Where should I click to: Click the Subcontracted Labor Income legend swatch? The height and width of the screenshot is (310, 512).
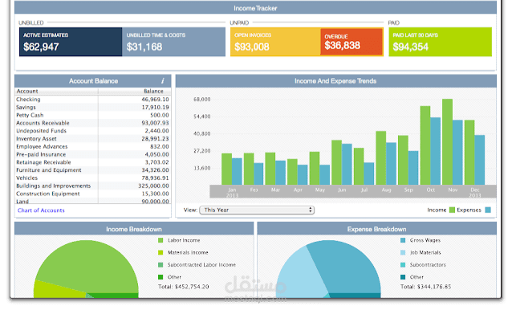tap(161, 265)
